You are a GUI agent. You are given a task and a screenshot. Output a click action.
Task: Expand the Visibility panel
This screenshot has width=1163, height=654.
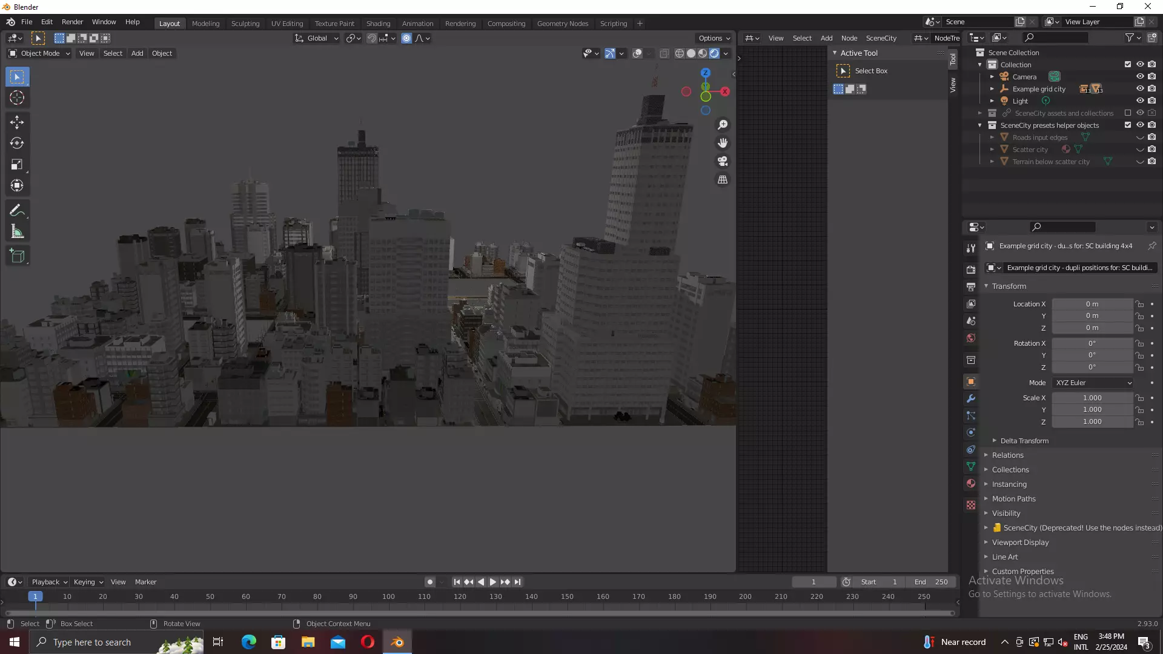click(1006, 514)
